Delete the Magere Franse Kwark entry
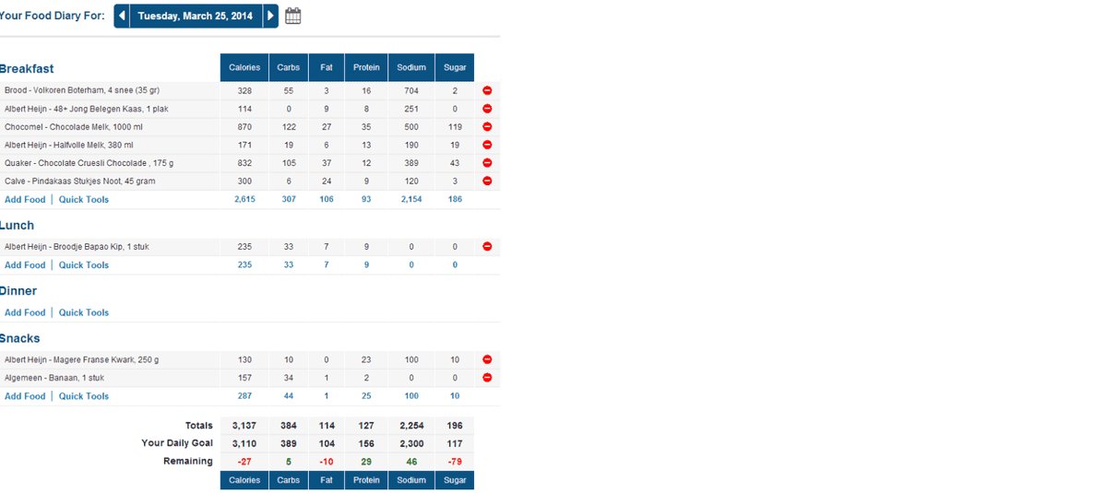Viewport: 1107px width, 493px height. (x=487, y=359)
